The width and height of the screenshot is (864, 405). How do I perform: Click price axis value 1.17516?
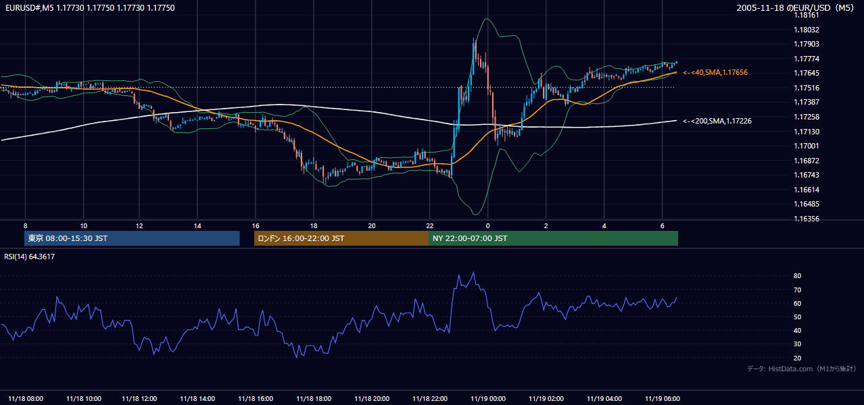[x=806, y=88]
